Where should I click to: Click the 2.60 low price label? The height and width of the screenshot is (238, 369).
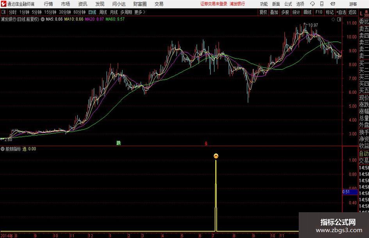(8, 140)
